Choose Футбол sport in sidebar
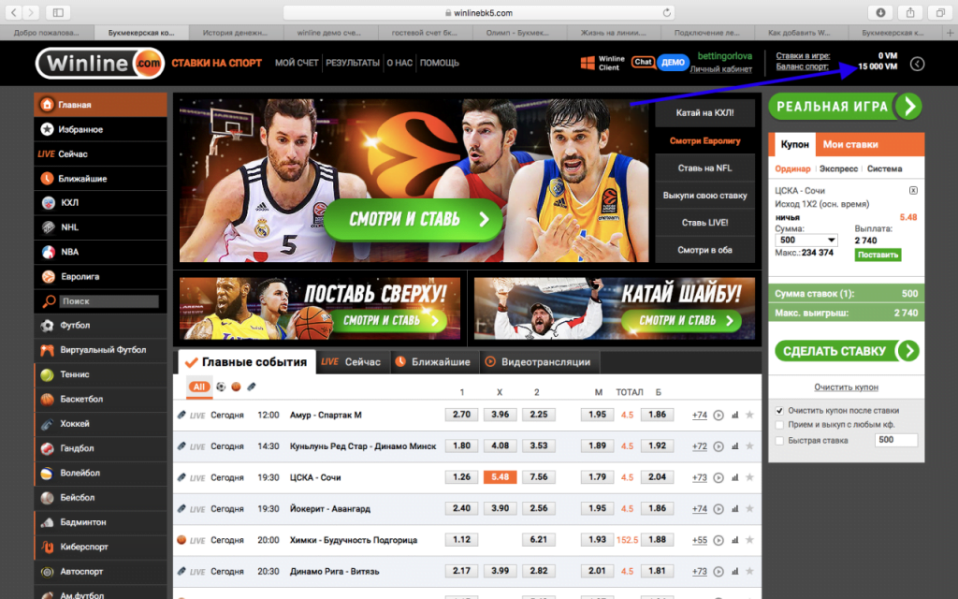Viewport: 958px width, 599px height. (x=100, y=325)
